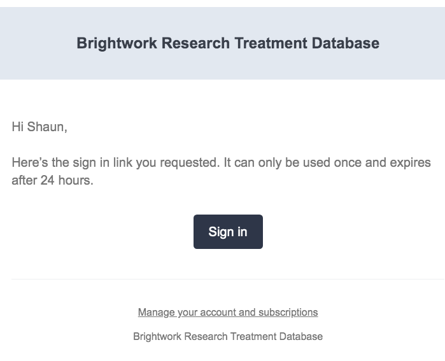Click the 'Hi Shaun,' greeting line

(x=39, y=127)
